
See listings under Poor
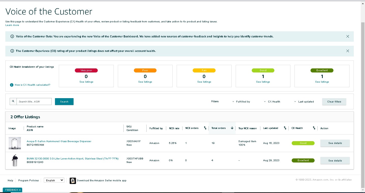tap(145, 82)
